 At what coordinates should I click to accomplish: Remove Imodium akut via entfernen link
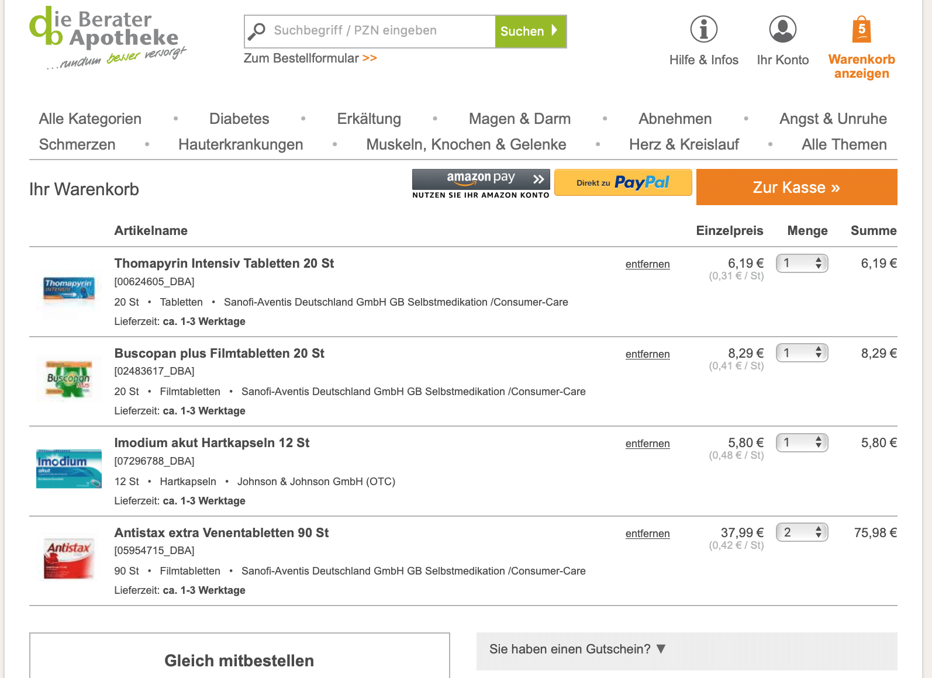(648, 444)
